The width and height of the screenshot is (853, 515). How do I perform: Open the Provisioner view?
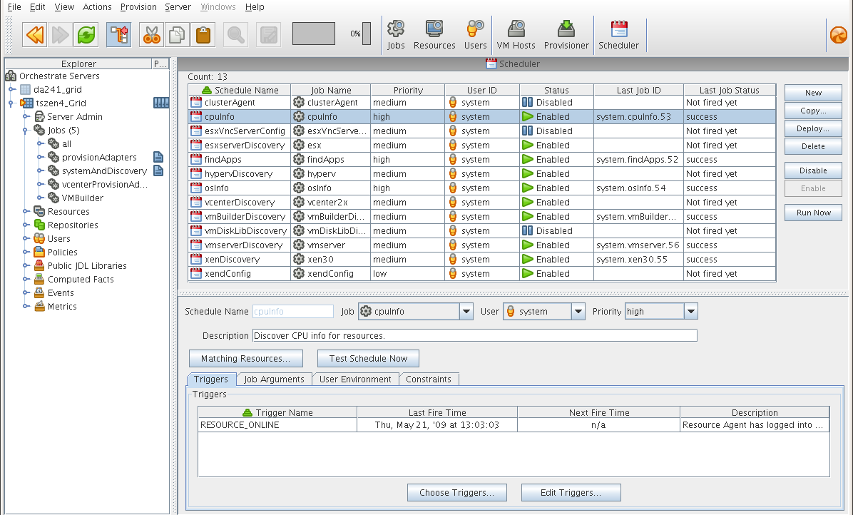(566, 33)
